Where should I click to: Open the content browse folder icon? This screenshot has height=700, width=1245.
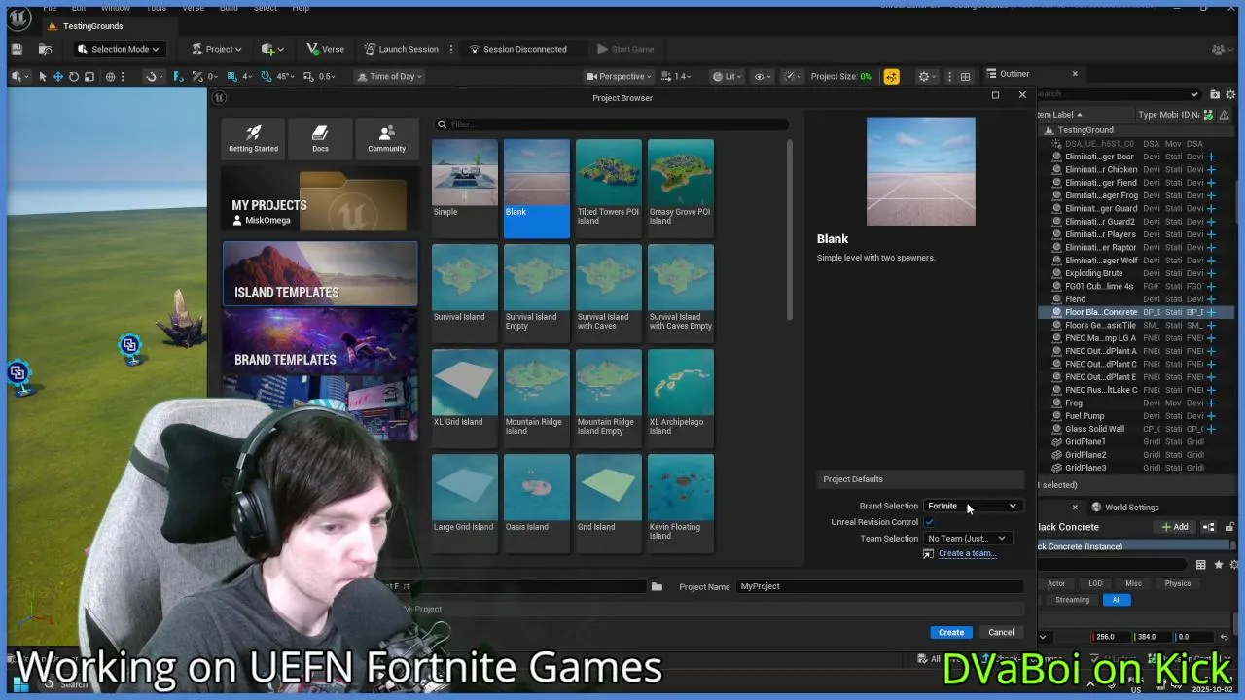pyautogui.click(x=45, y=49)
